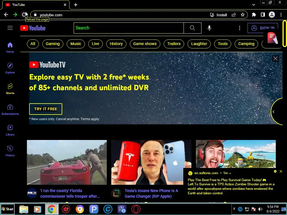The image size is (287, 215).
Task: Select the Music filter chip
Action: [76, 44]
